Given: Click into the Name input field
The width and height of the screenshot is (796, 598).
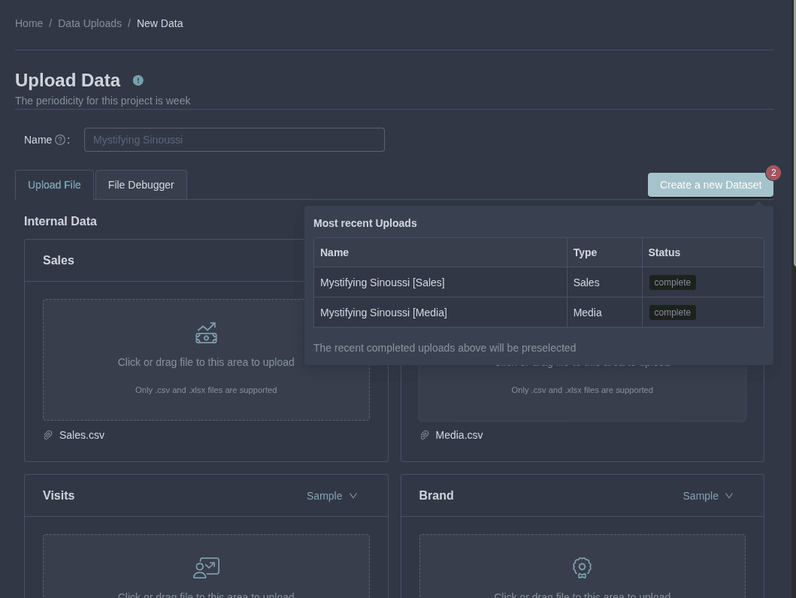Looking at the screenshot, I should click(x=234, y=140).
